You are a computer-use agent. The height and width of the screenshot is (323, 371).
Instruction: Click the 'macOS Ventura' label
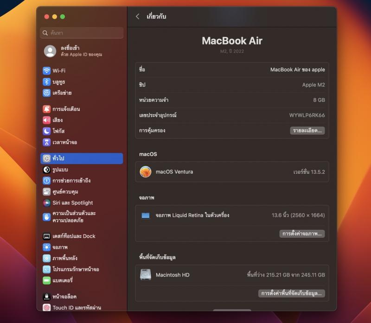pyautogui.click(x=174, y=172)
